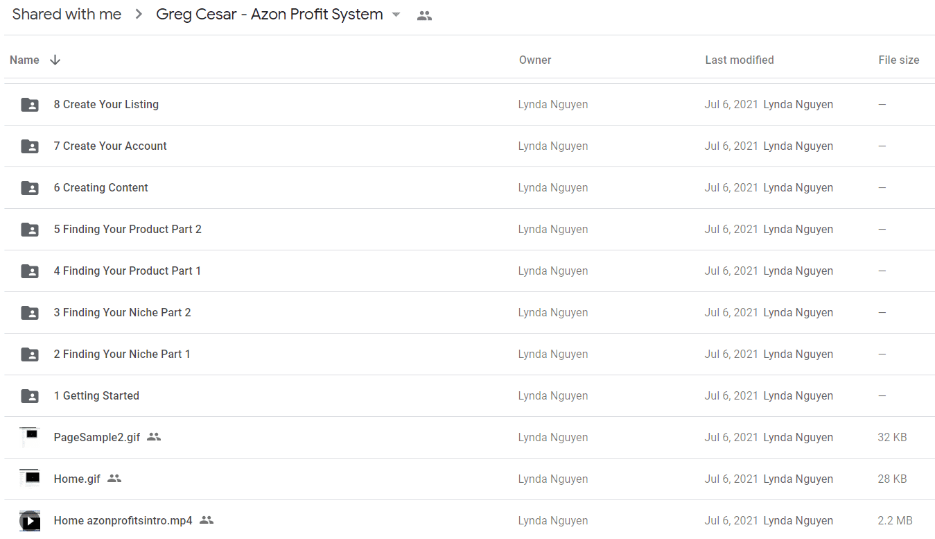
Task: Click the 28 KB file size of Home.gif
Action: pos(892,479)
